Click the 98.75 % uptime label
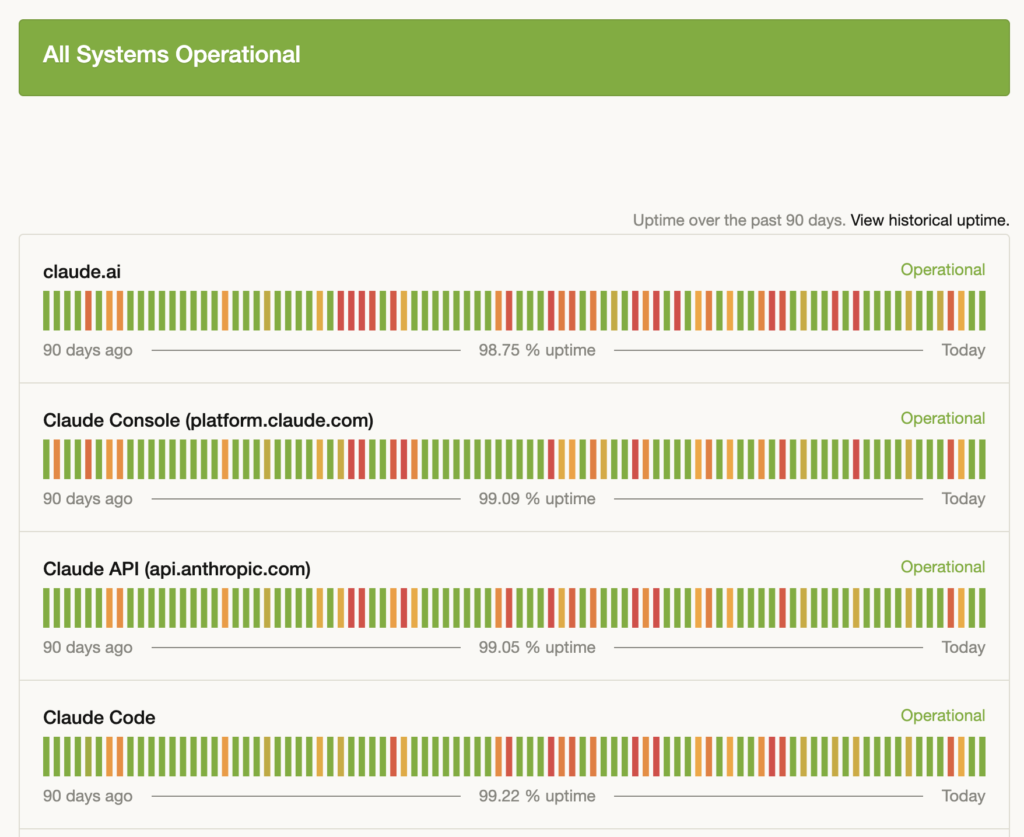 536,350
